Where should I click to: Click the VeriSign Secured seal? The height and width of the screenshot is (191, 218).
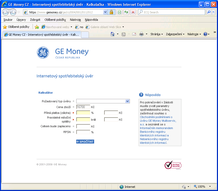173,165
